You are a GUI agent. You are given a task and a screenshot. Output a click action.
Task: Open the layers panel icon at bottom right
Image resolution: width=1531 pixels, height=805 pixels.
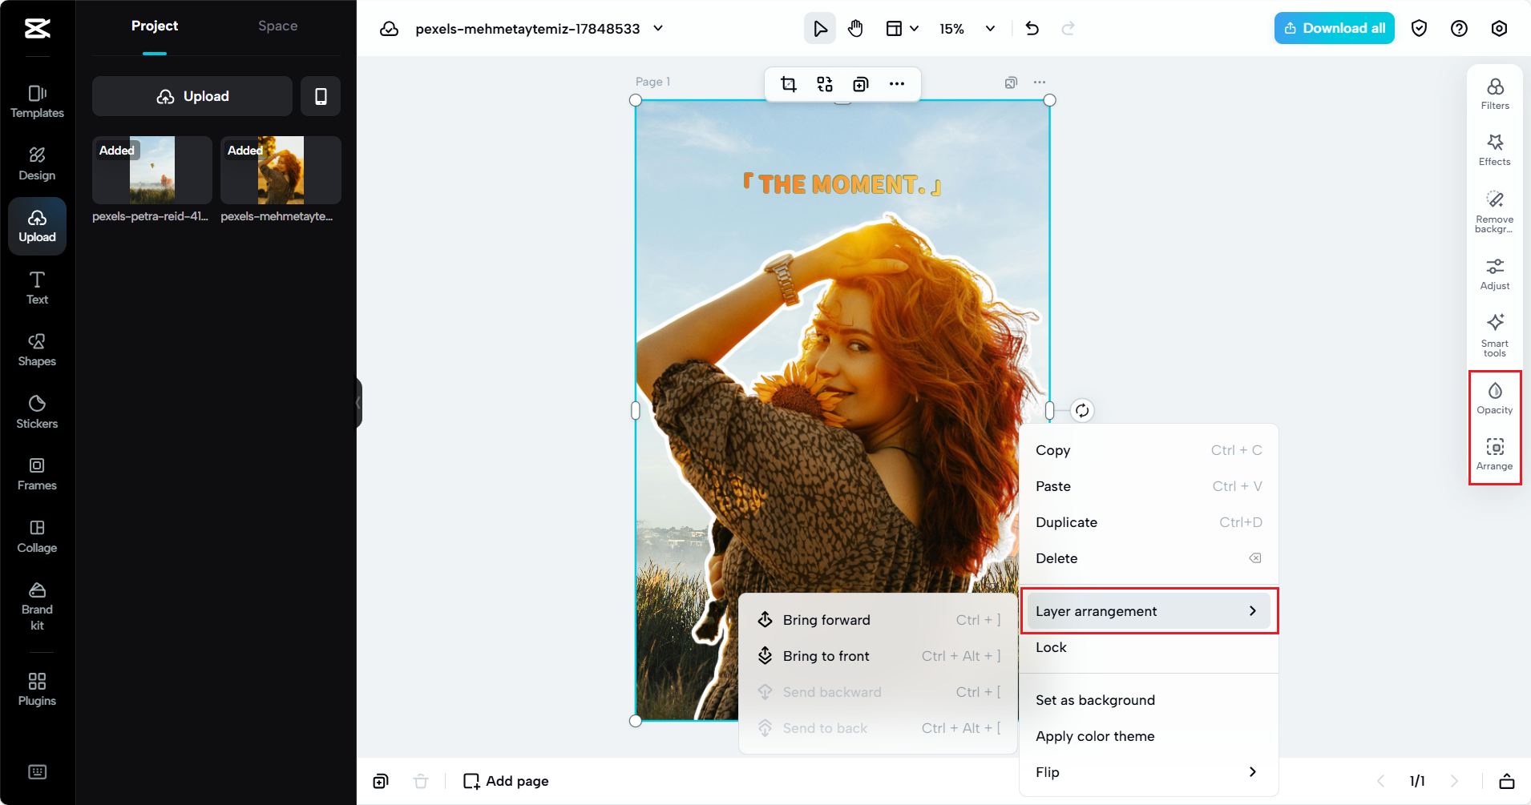(x=1507, y=781)
